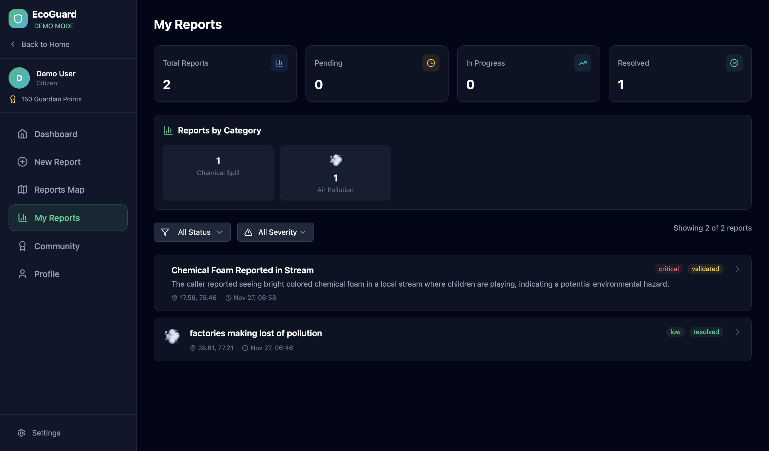Select the Air Pollution category card

tap(335, 173)
